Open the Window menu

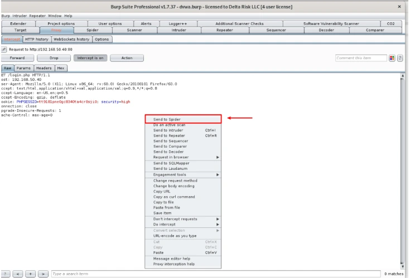[55, 16]
